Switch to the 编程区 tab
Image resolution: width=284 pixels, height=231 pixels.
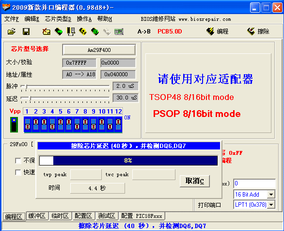pos(14,216)
